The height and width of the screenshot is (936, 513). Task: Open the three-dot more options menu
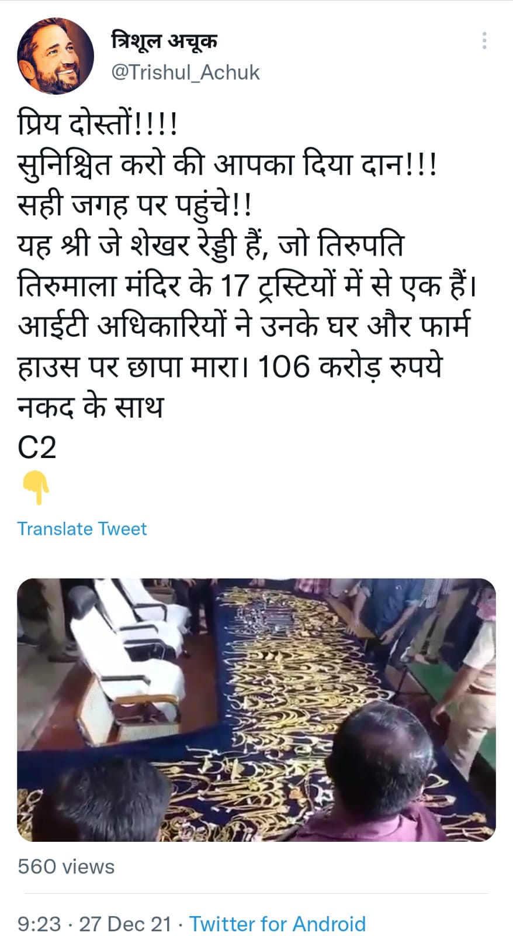(x=484, y=41)
